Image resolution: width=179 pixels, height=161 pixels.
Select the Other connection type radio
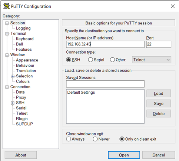(x=112, y=60)
